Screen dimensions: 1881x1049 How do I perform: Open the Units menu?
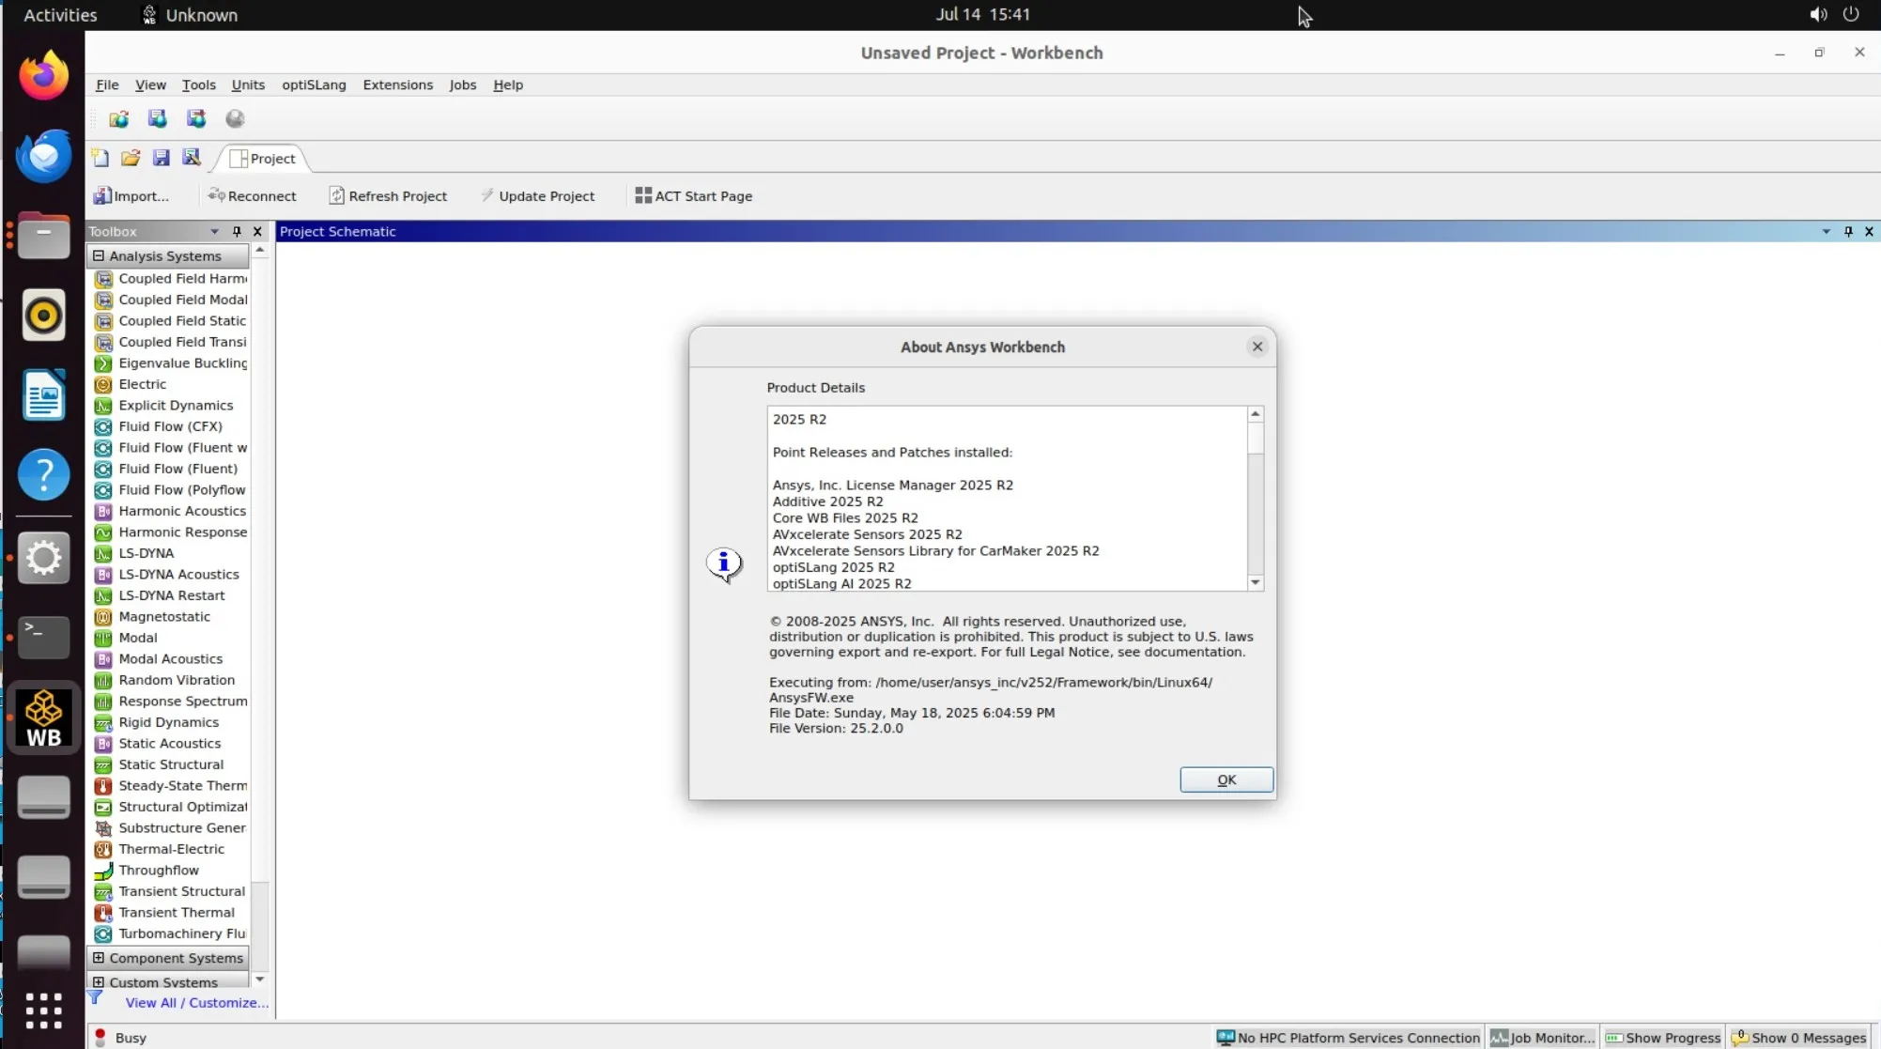[x=248, y=85]
